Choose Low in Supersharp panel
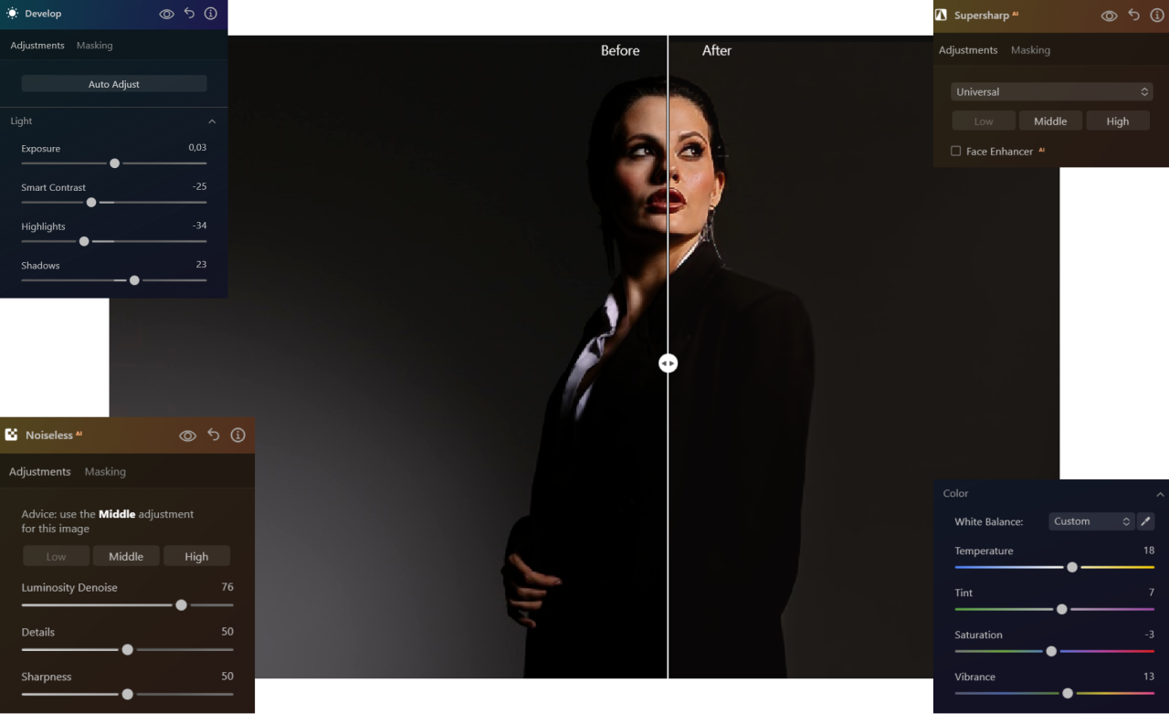This screenshot has width=1169, height=714. 984,121
